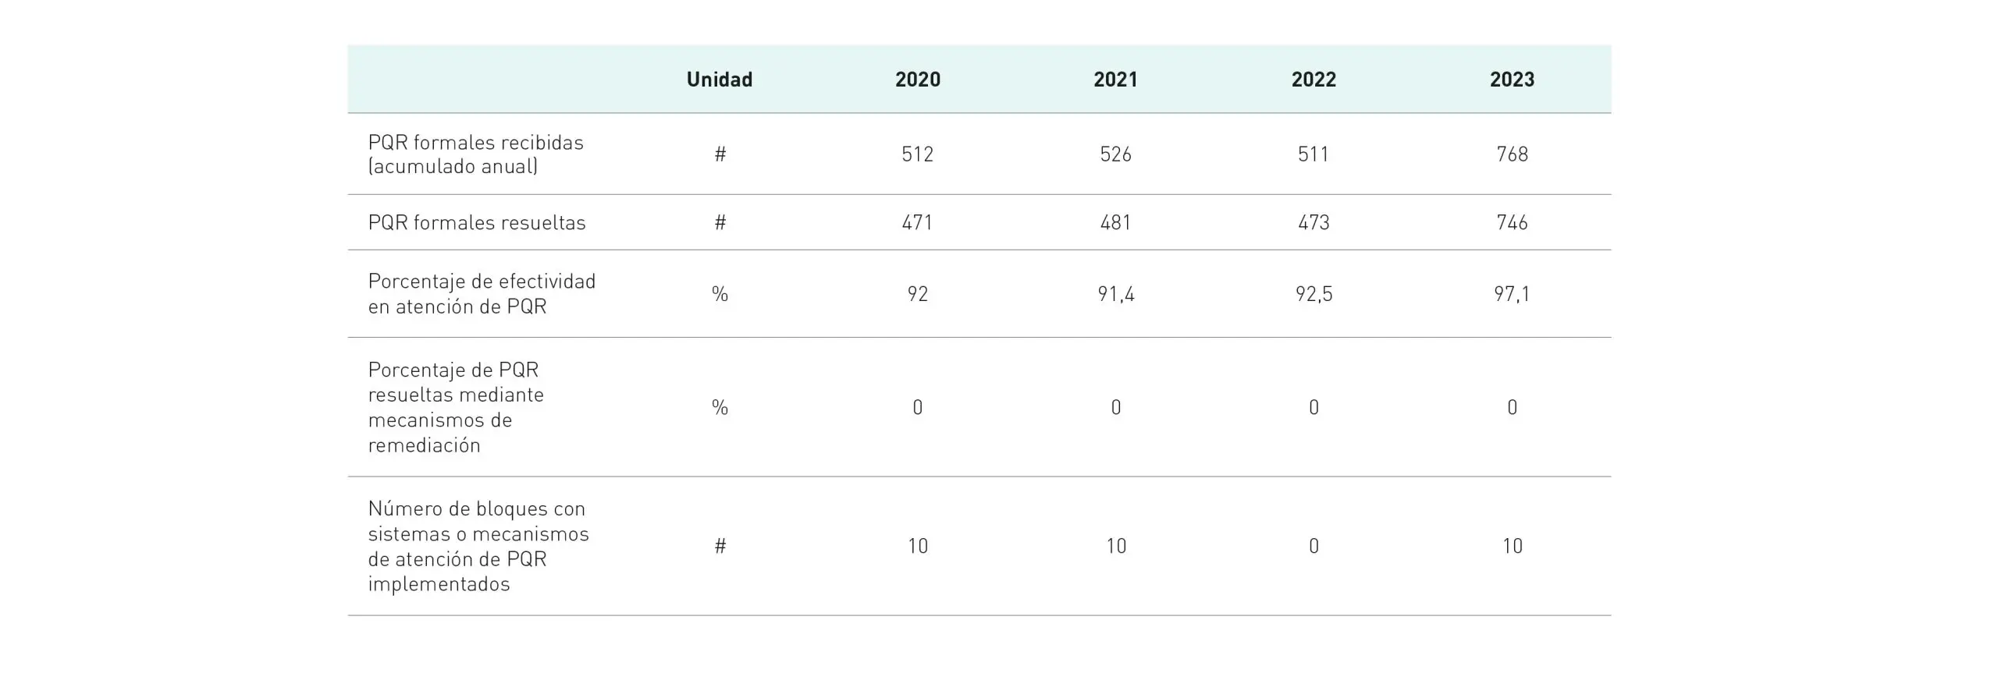1998x673 pixels.
Task: Click the 2023 column header
Action: (1512, 80)
